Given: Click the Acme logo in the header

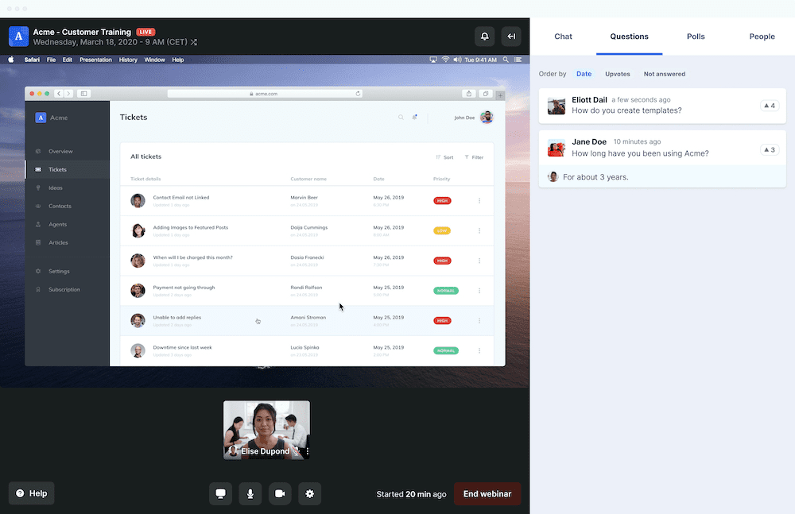Looking at the screenshot, I should (x=18, y=37).
